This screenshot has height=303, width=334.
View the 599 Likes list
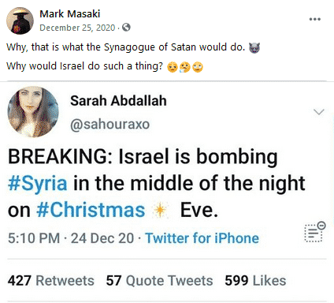[255, 280]
